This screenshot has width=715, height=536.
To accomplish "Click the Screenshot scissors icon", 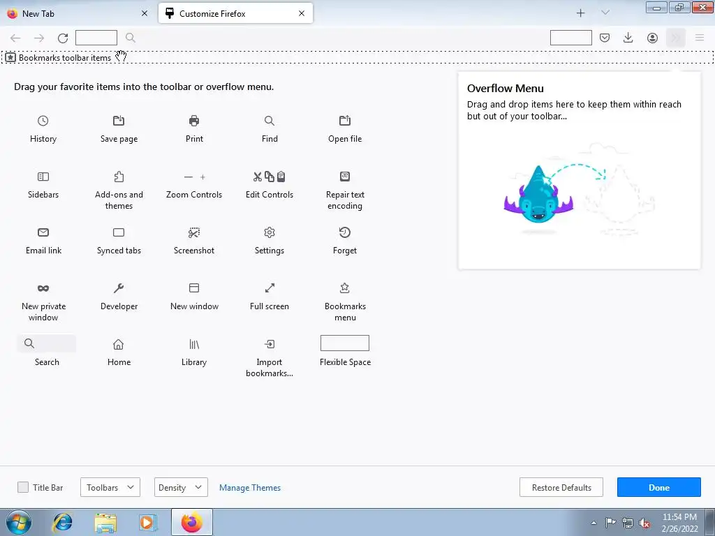I will coord(194,232).
